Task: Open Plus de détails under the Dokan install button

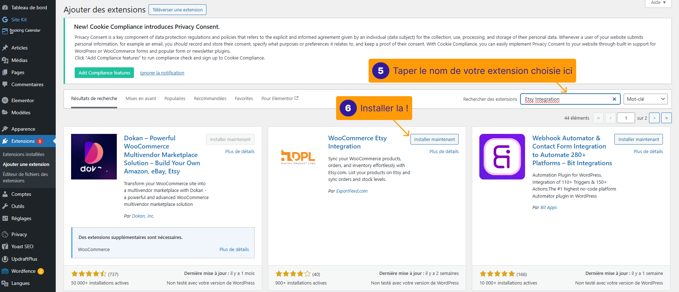Action: [x=240, y=151]
